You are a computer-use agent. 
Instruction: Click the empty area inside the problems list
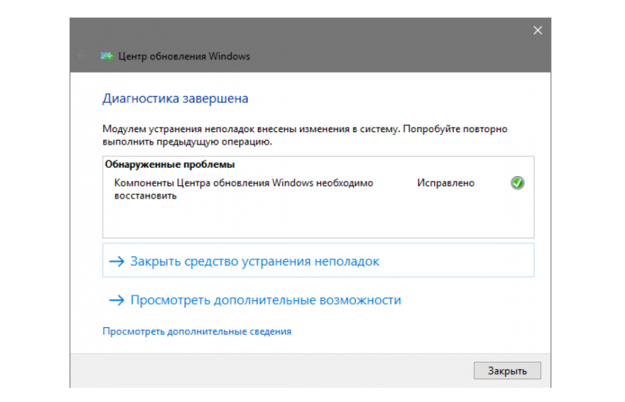click(317, 219)
